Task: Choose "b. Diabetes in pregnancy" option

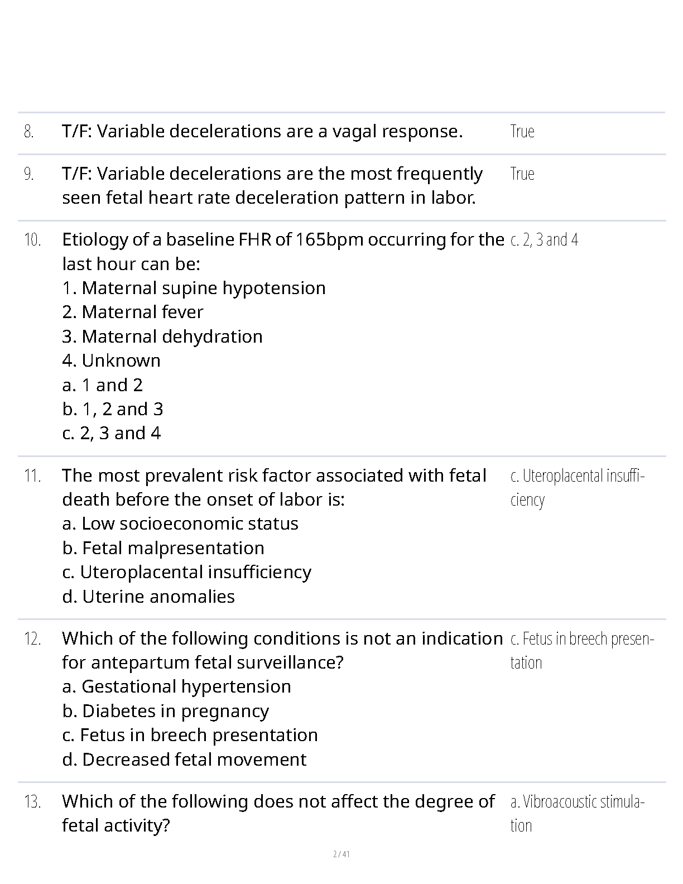Action: pos(166,711)
